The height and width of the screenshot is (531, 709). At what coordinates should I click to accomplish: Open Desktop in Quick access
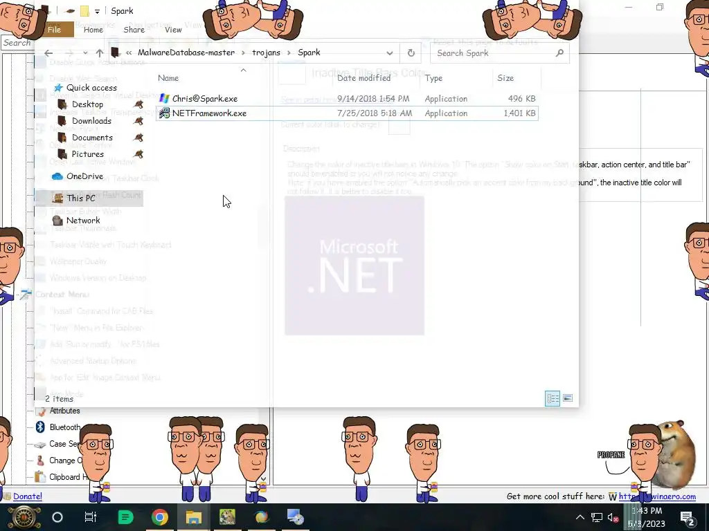coord(87,104)
